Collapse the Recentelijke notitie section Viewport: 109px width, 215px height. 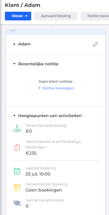coord(14,64)
